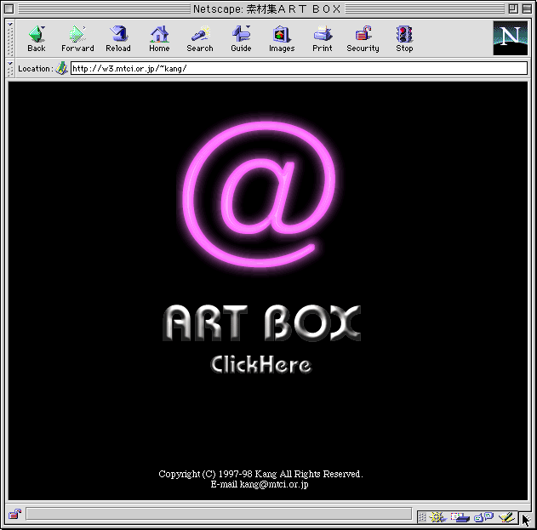Click the window collapse box in the title bar
Screen dimensions: 537x530
528,9
